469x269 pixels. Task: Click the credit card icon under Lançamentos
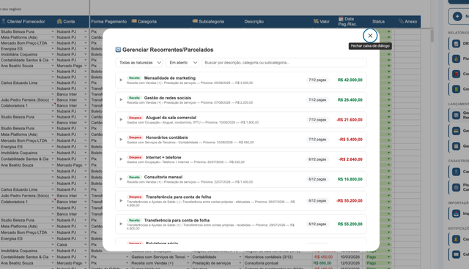456,131
